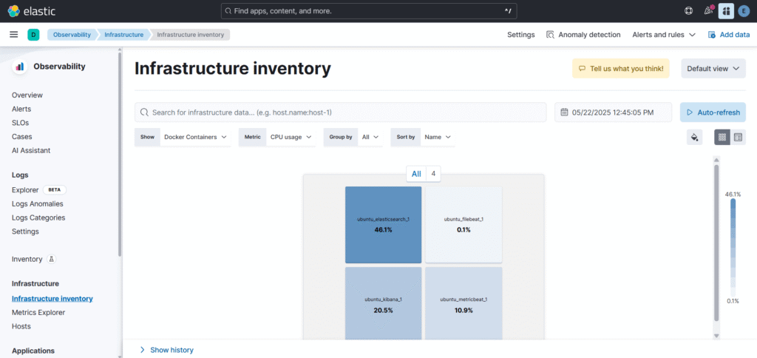The image size is (757, 358).
Task: Open the legend color palette options
Action: 694,138
